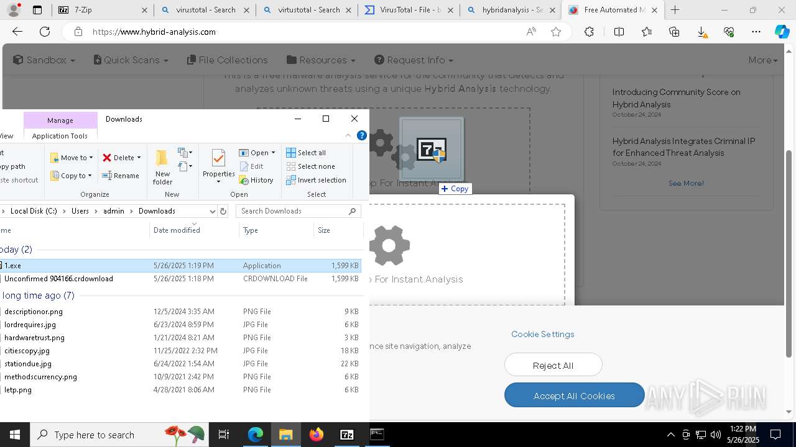Open the Easy access dropdown icon
The image size is (796, 447).
(185, 166)
